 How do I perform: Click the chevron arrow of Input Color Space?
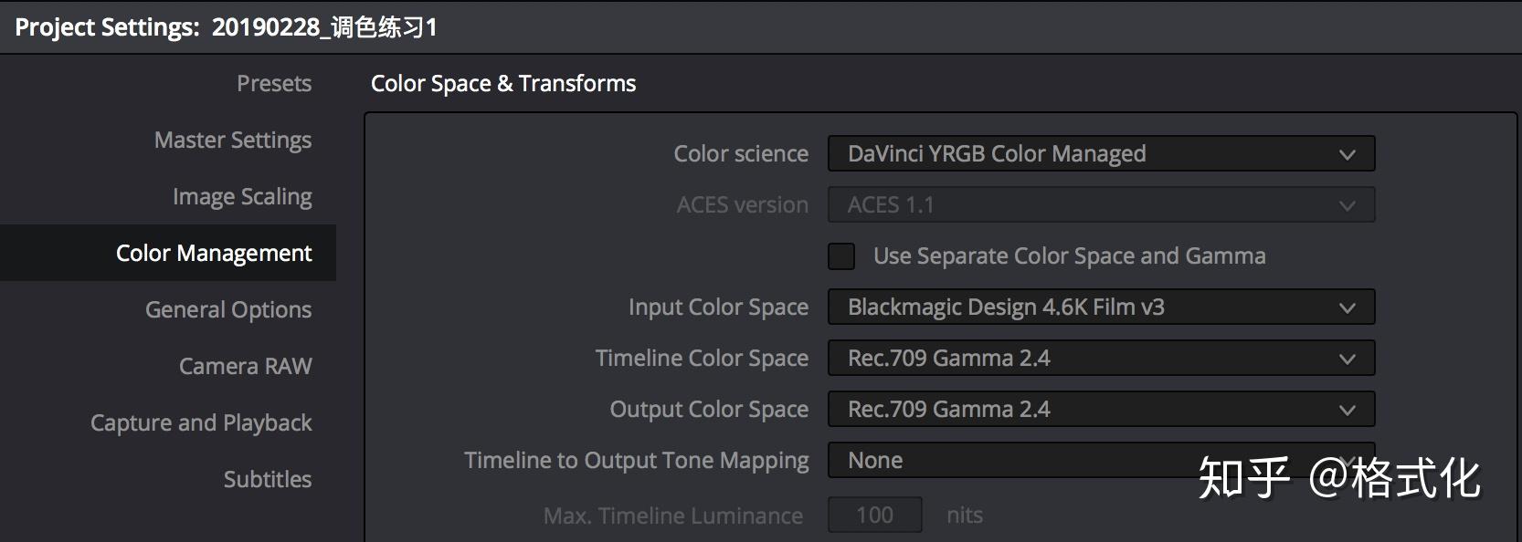coord(1347,308)
